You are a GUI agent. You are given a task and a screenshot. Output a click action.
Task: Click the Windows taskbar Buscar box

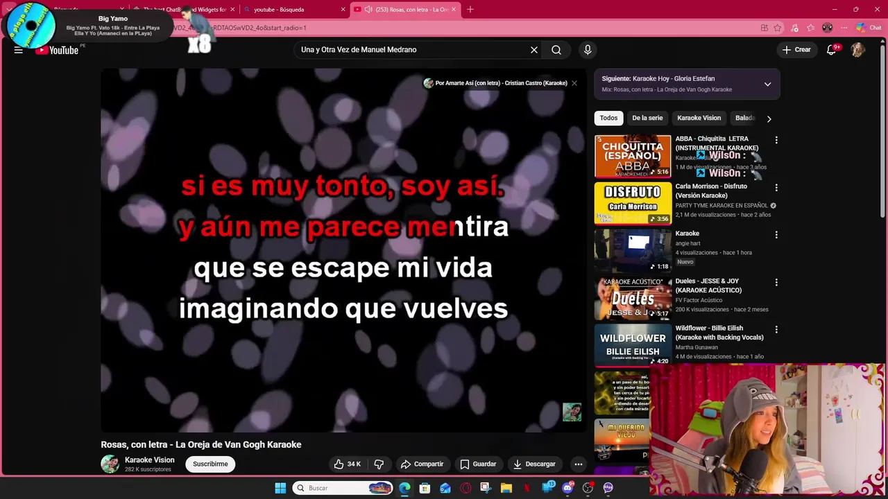point(343,488)
